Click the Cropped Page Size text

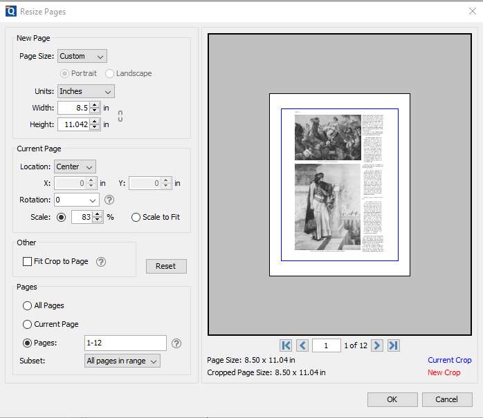pos(266,372)
